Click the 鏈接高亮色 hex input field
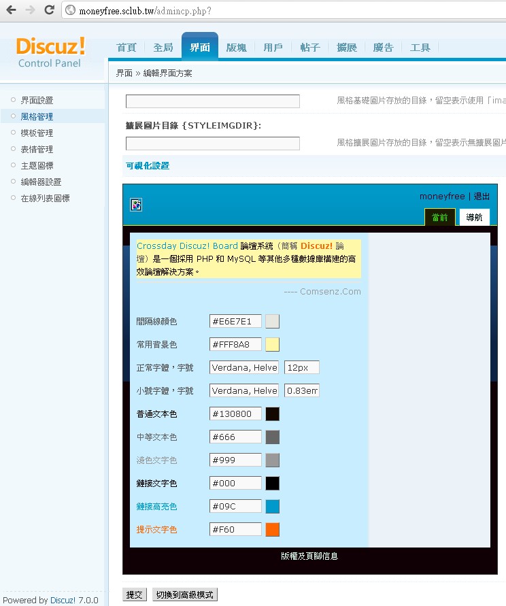 [235, 506]
